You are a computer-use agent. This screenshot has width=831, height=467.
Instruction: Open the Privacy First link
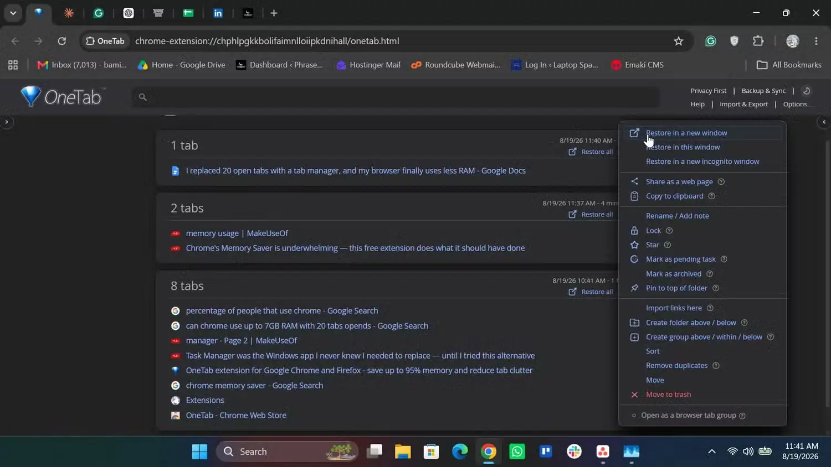pyautogui.click(x=708, y=91)
